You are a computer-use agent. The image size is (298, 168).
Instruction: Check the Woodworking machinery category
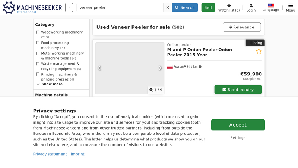pyautogui.click(x=38, y=32)
